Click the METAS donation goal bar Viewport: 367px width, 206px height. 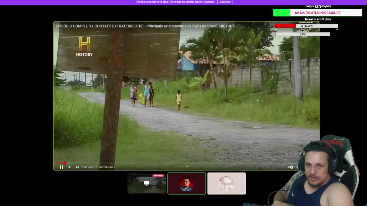(x=318, y=13)
